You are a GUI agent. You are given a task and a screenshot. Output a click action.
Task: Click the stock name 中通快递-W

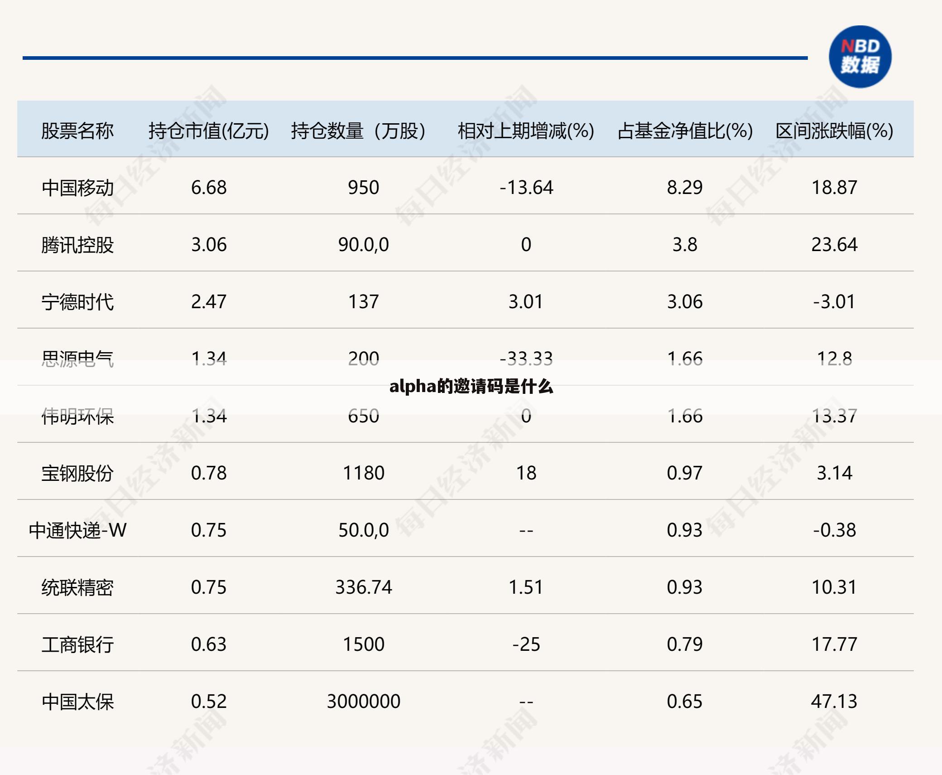coord(77,530)
